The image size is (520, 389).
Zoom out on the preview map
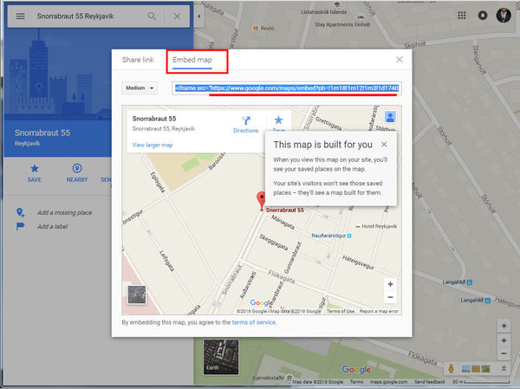(x=390, y=297)
